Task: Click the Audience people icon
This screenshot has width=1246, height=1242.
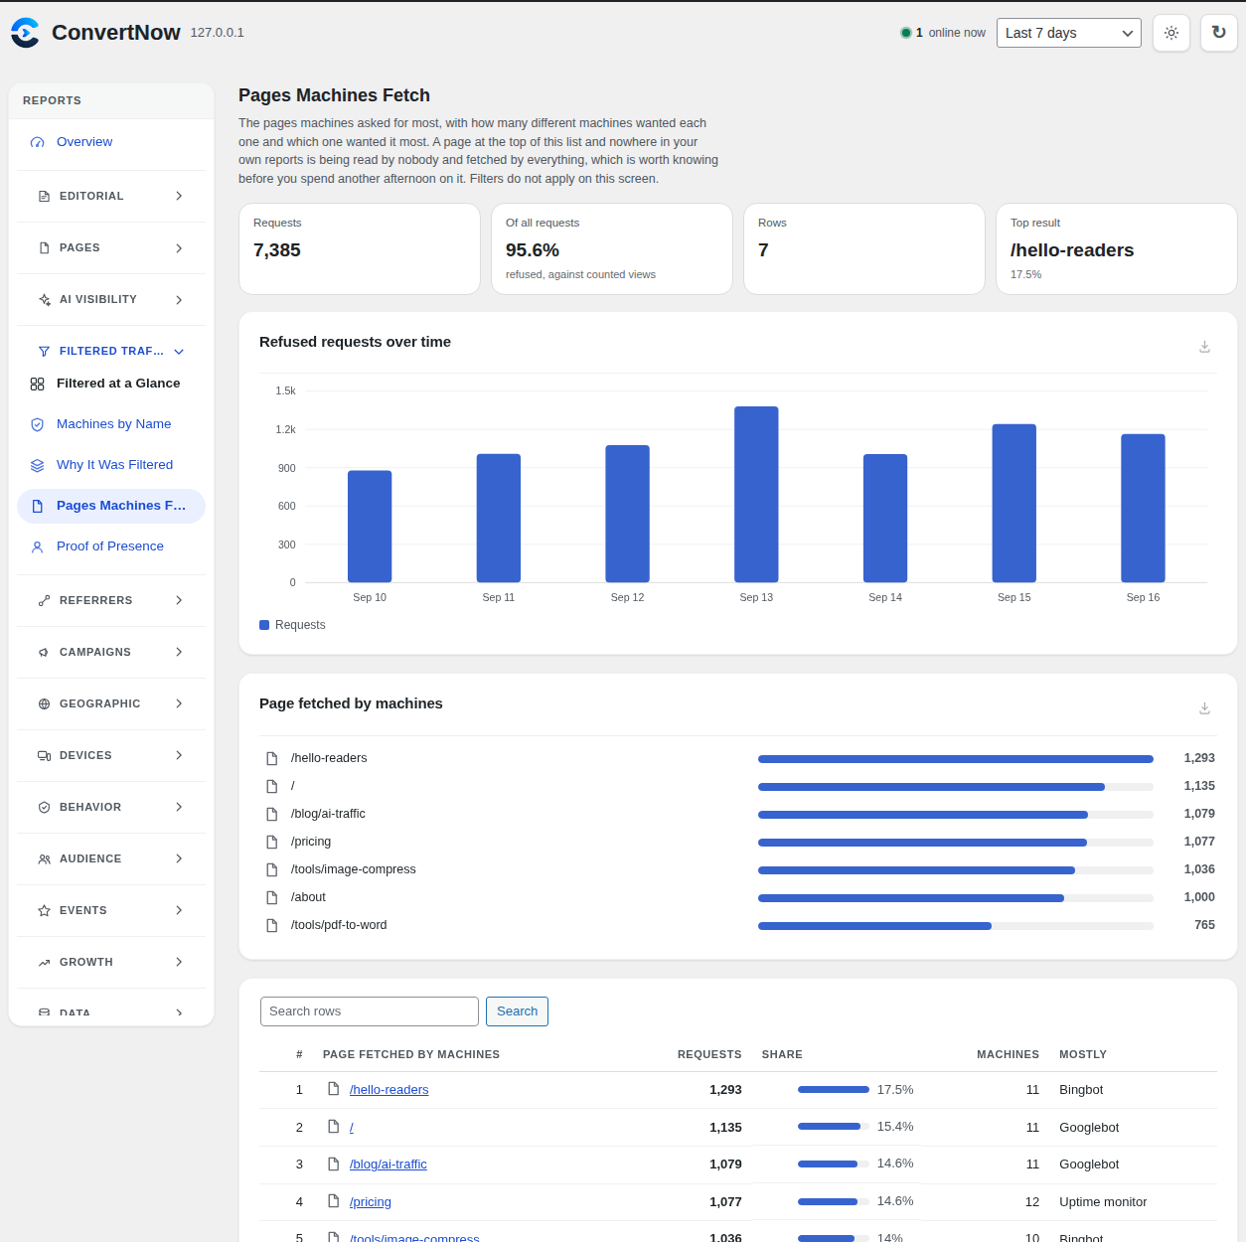Action: point(44,859)
